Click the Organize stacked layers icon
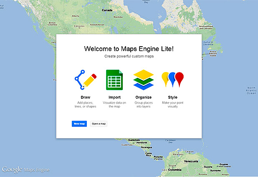The image size is (258, 177). tap(144, 80)
